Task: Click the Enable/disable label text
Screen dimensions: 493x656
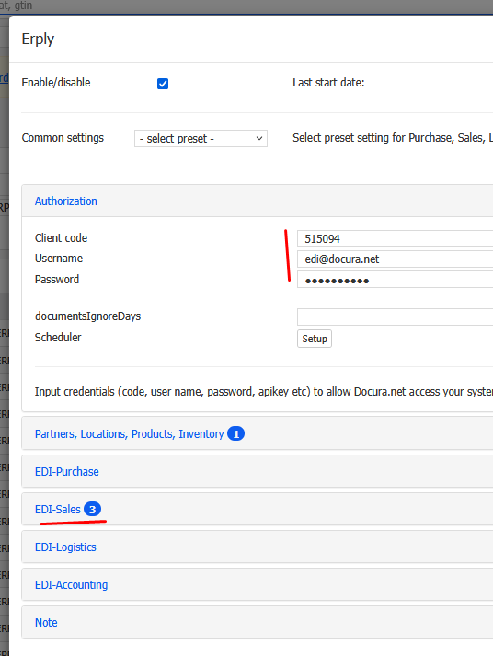Action: point(56,83)
